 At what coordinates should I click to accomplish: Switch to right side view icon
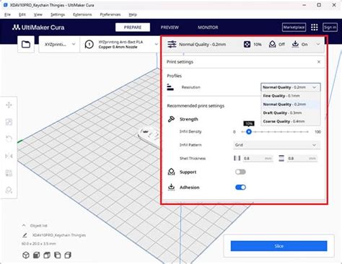click(x=68, y=255)
